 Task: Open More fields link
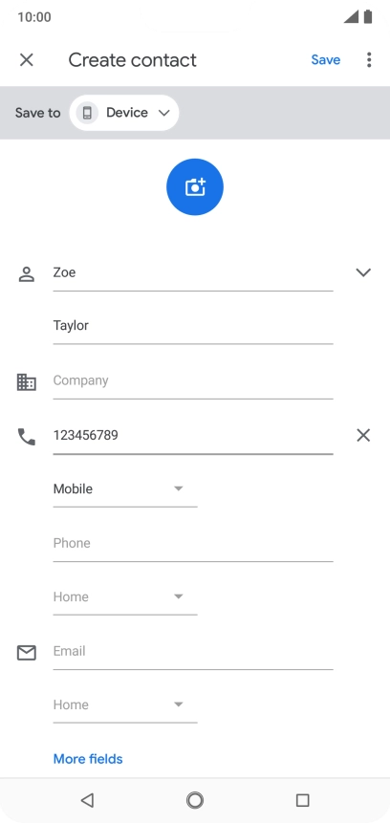88,759
